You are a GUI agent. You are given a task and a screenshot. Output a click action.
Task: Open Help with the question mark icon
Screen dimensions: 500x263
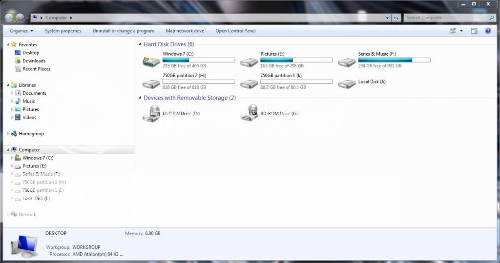(488, 31)
